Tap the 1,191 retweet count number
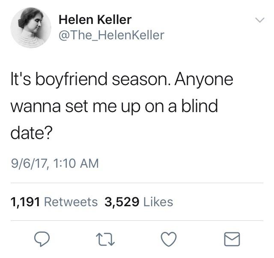Viewport: 274px width, 258px height. pyautogui.click(x=25, y=202)
